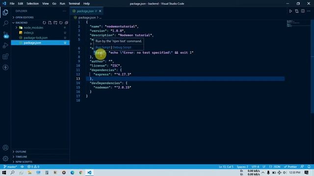Viewport: 314px width, 176px height.
Task: Click JSON language mode in status bar
Action: pyautogui.click(x=275, y=167)
